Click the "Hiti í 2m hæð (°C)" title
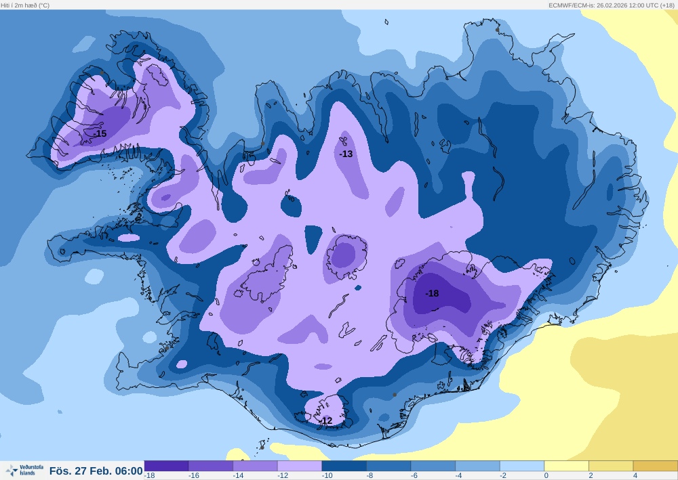Screen dimensions: 678x480 coord(25,5)
